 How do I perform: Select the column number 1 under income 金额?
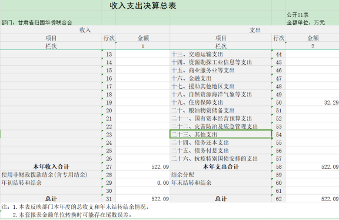point(142,46)
